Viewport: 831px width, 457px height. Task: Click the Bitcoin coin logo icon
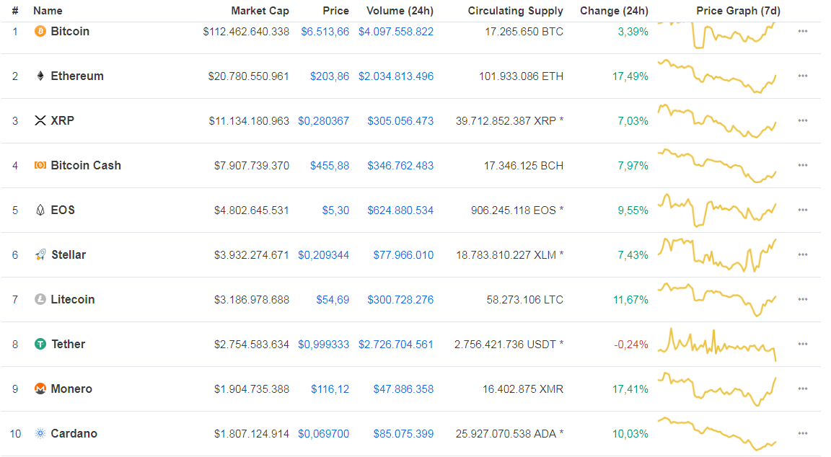tap(40, 32)
